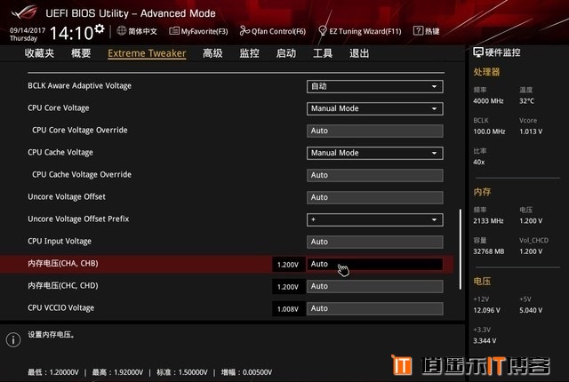Open the 收藏夹 favorites tab

pyautogui.click(x=39, y=53)
